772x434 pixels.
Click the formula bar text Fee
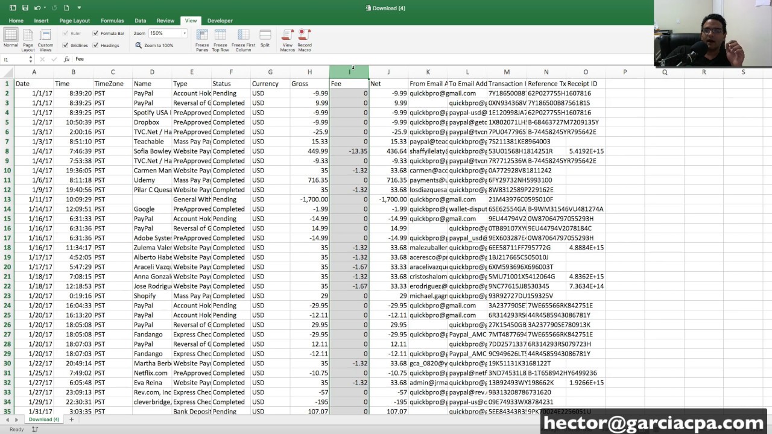pos(80,59)
